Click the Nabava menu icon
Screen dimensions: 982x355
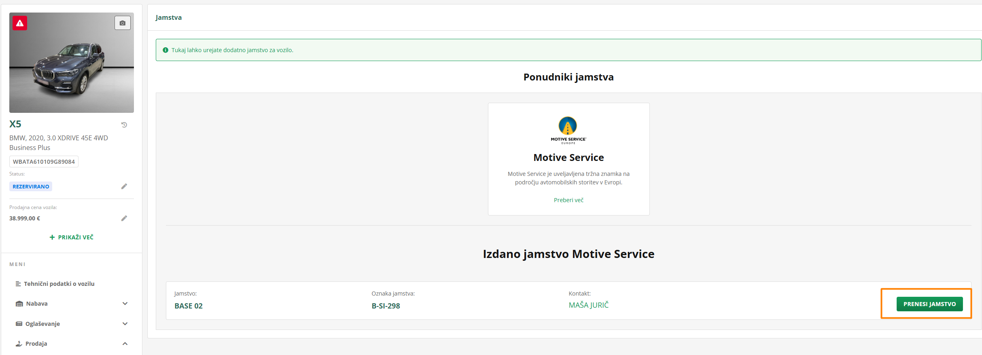coord(19,304)
